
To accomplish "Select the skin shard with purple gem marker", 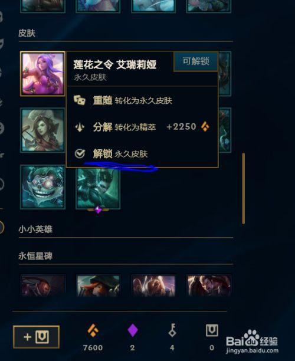I will click(98, 189).
